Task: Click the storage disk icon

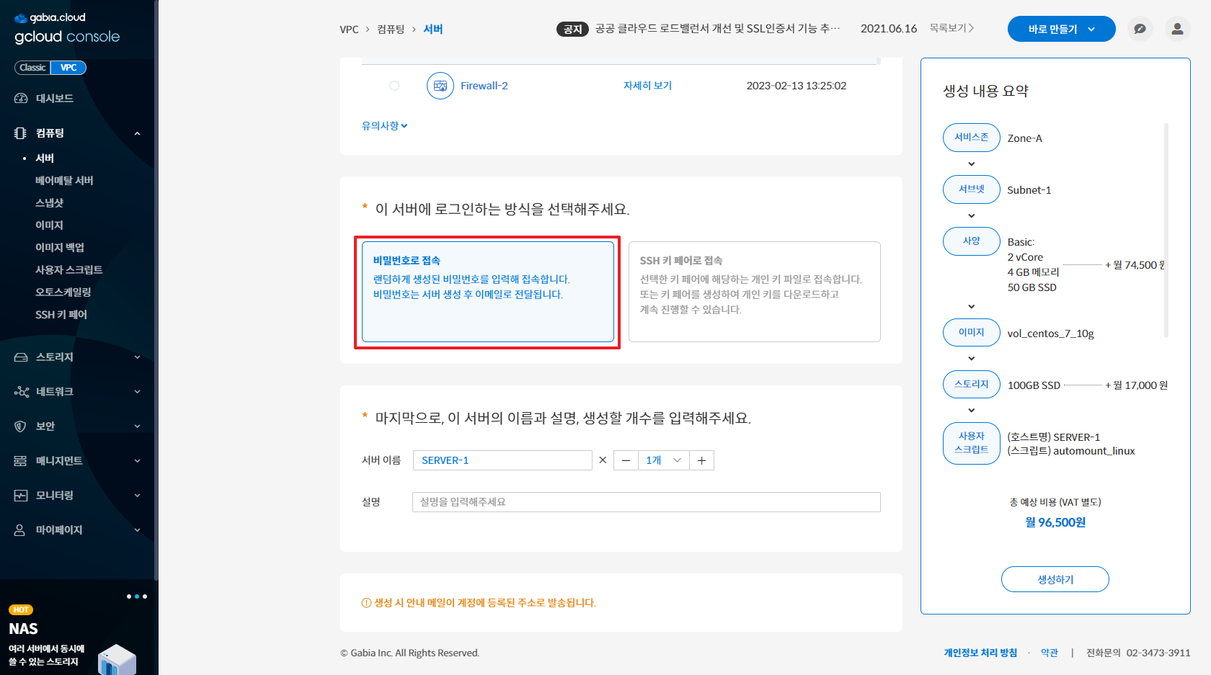Action: click(x=21, y=357)
